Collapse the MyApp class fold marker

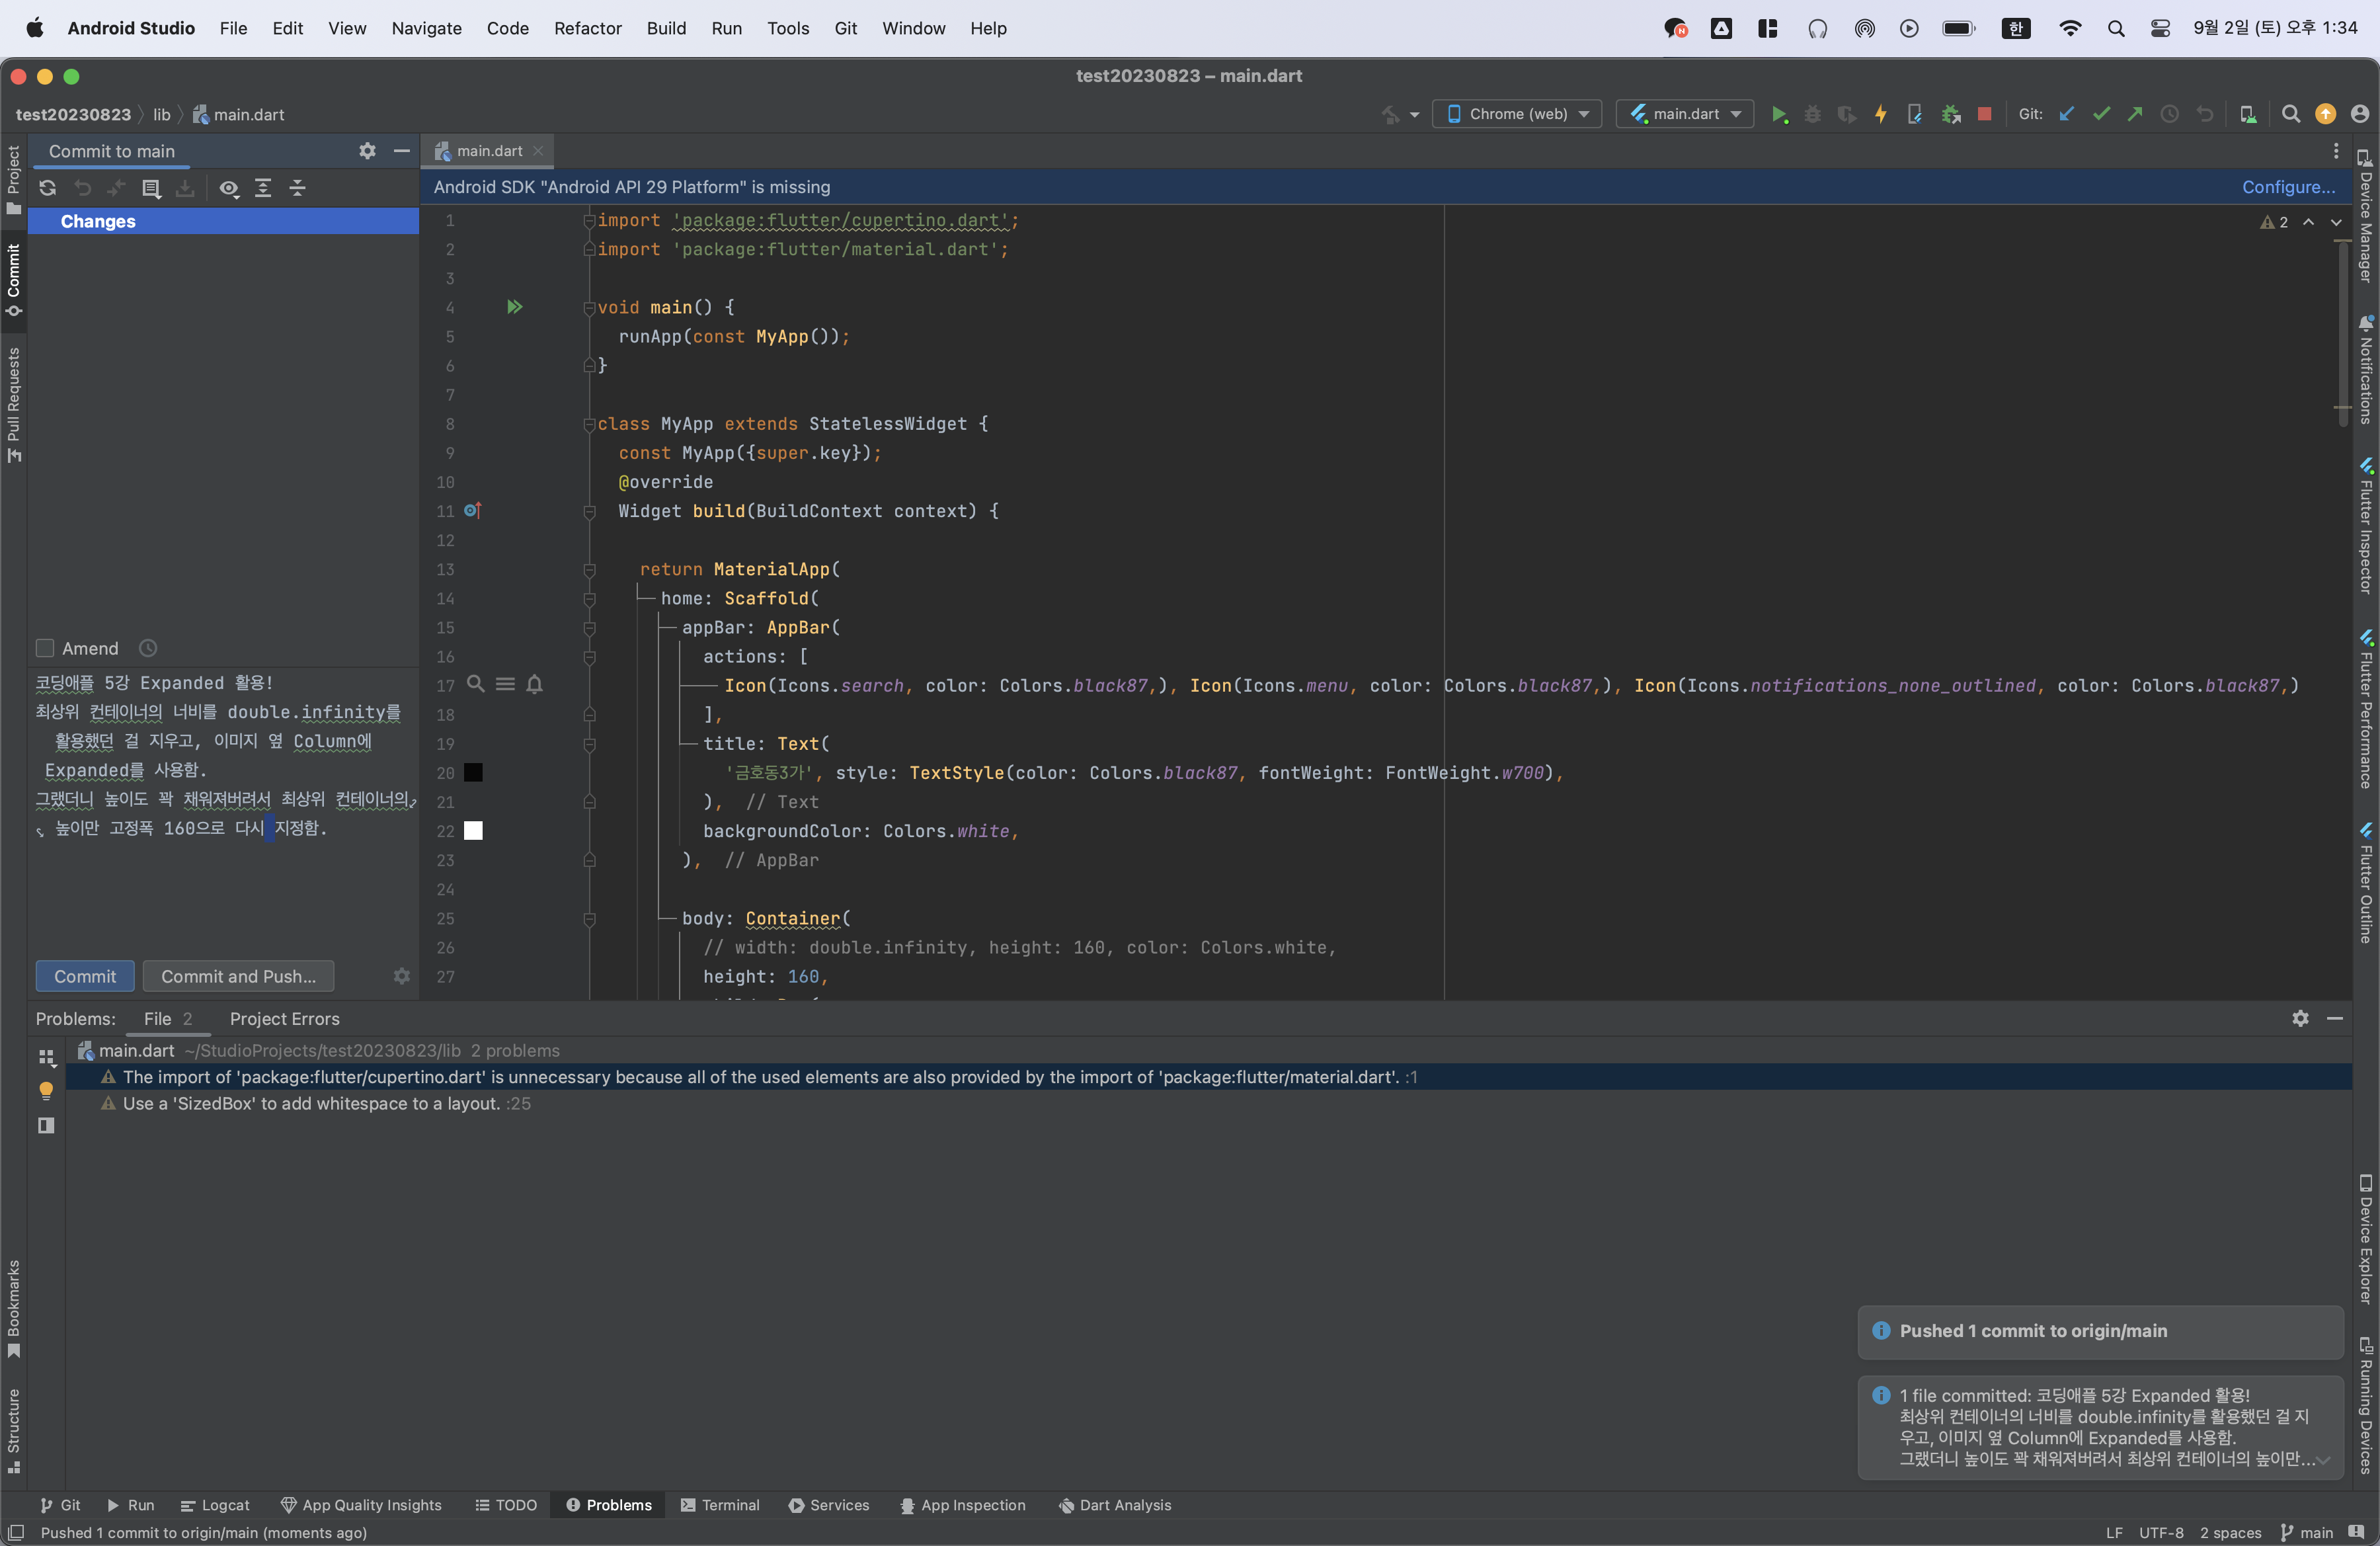(x=589, y=424)
